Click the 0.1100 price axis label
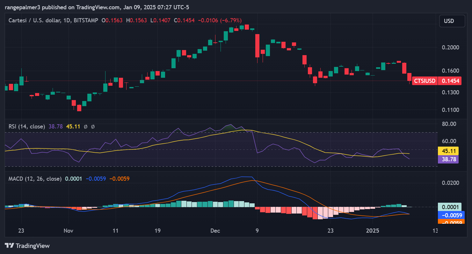Screen dimensions: 472x254 tap(450, 110)
